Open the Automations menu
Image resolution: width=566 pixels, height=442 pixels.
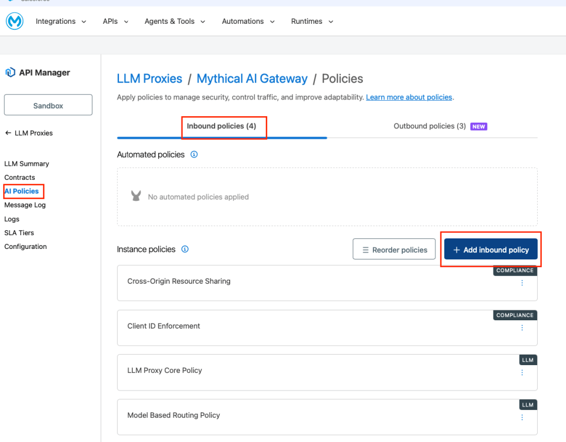(248, 22)
